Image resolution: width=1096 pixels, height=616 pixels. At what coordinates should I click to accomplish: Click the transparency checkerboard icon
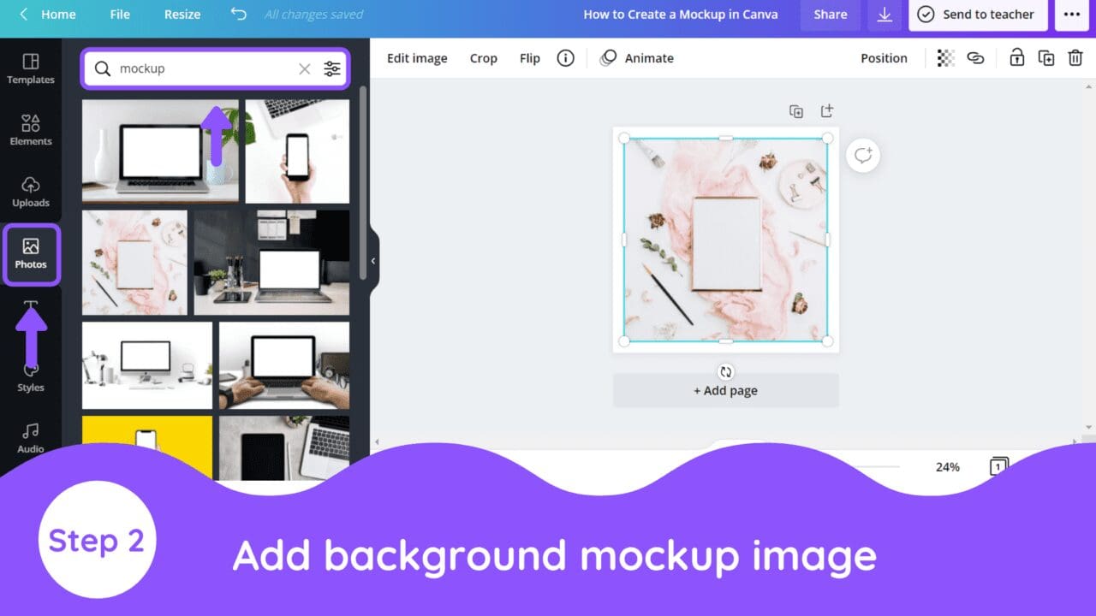[945, 58]
